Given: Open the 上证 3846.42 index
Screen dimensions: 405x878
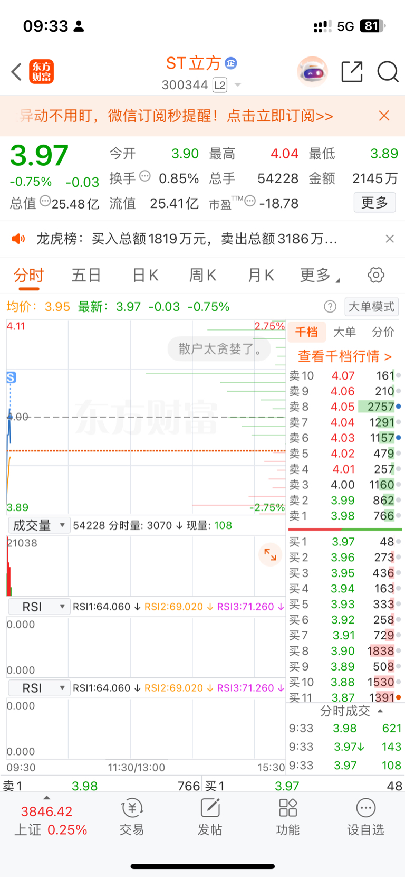Looking at the screenshot, I should click(x=50, y=820).
